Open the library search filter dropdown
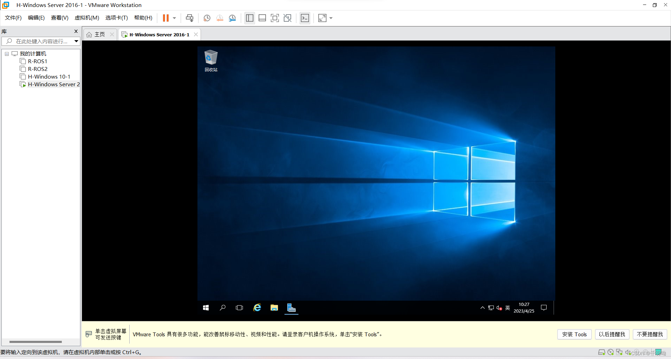671x359 pixels. pos(76,41)
